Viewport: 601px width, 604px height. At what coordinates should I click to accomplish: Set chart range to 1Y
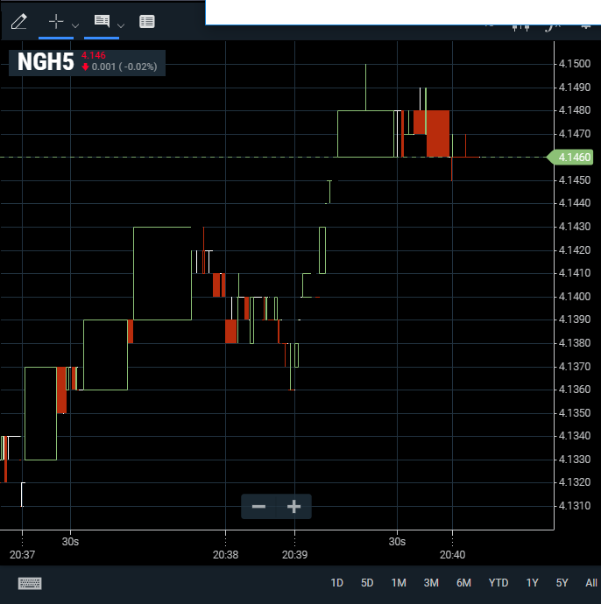pos(532,583)
